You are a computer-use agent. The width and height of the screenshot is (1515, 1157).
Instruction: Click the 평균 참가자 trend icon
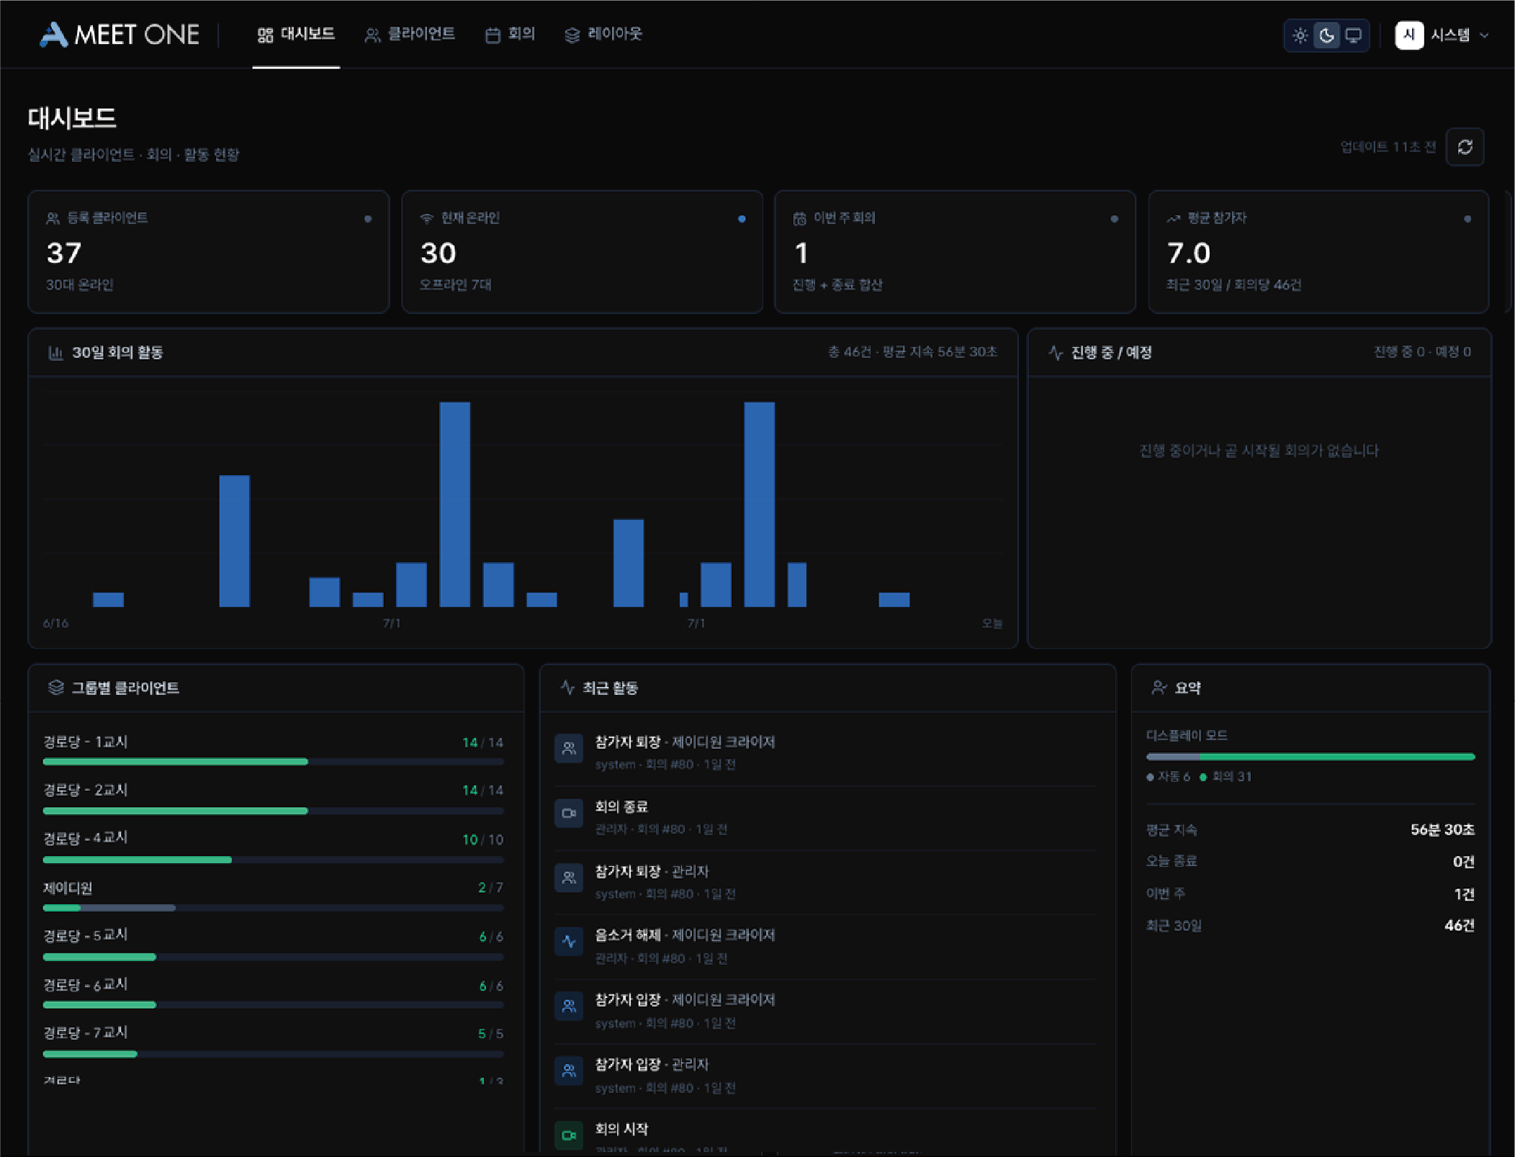(x=1173, y=218)
